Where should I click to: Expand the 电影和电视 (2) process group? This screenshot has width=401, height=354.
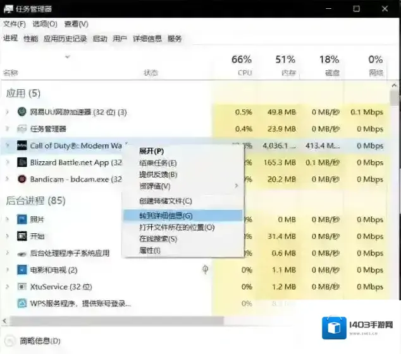8,270
